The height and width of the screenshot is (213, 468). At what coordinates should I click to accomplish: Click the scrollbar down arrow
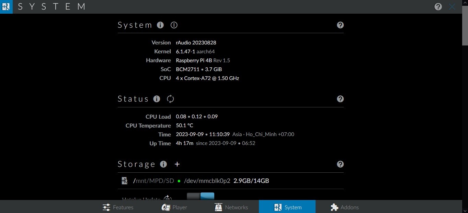coord(465,210)
